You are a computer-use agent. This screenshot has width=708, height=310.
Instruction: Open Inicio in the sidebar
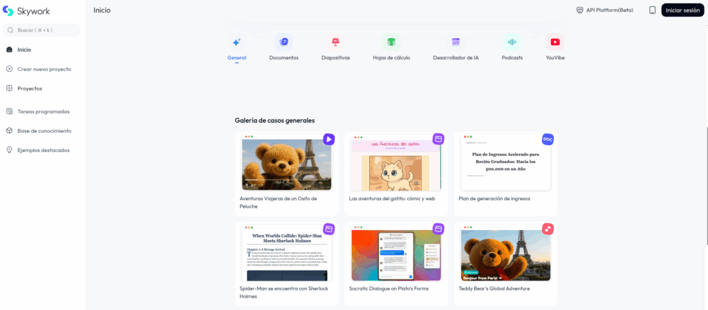[x=24, y=50]
